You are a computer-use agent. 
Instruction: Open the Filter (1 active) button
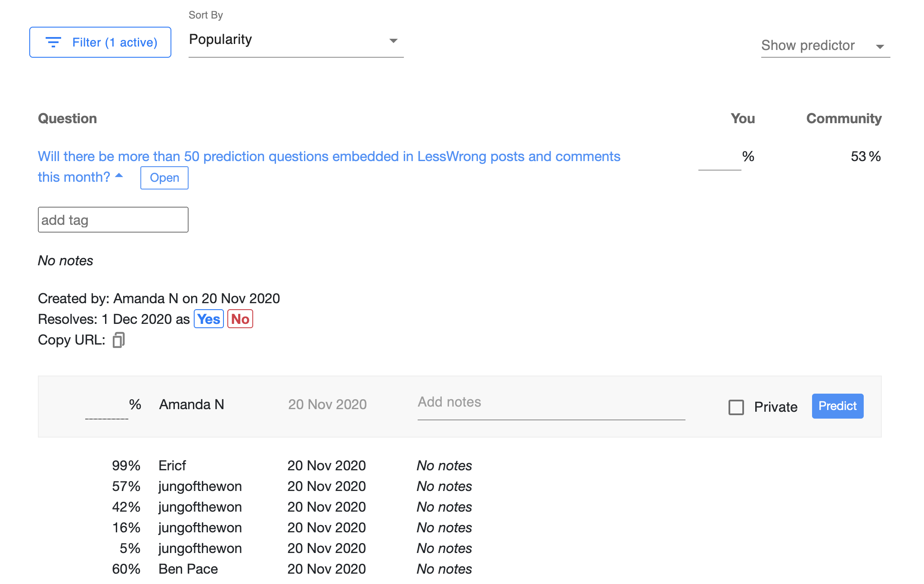[100, 42]
